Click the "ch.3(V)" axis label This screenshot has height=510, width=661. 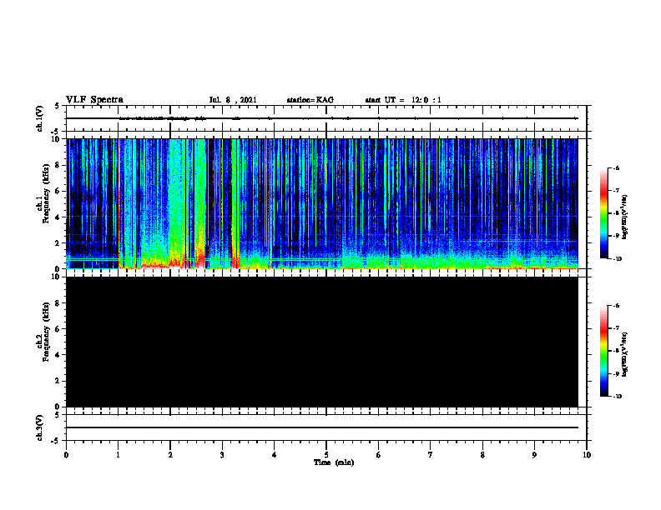click(x=40, y=427)
